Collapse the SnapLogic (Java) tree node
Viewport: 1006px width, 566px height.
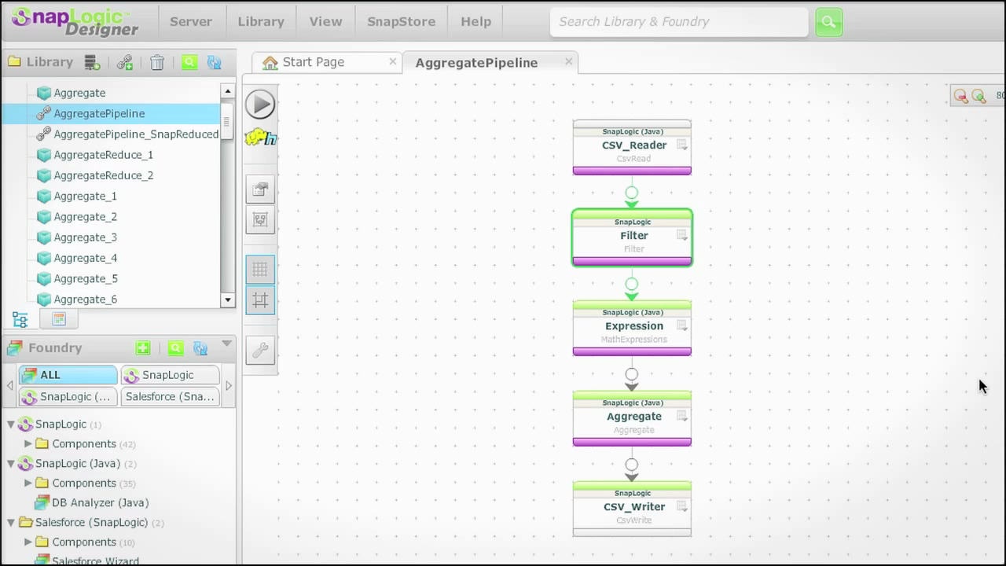click(11, 463)
